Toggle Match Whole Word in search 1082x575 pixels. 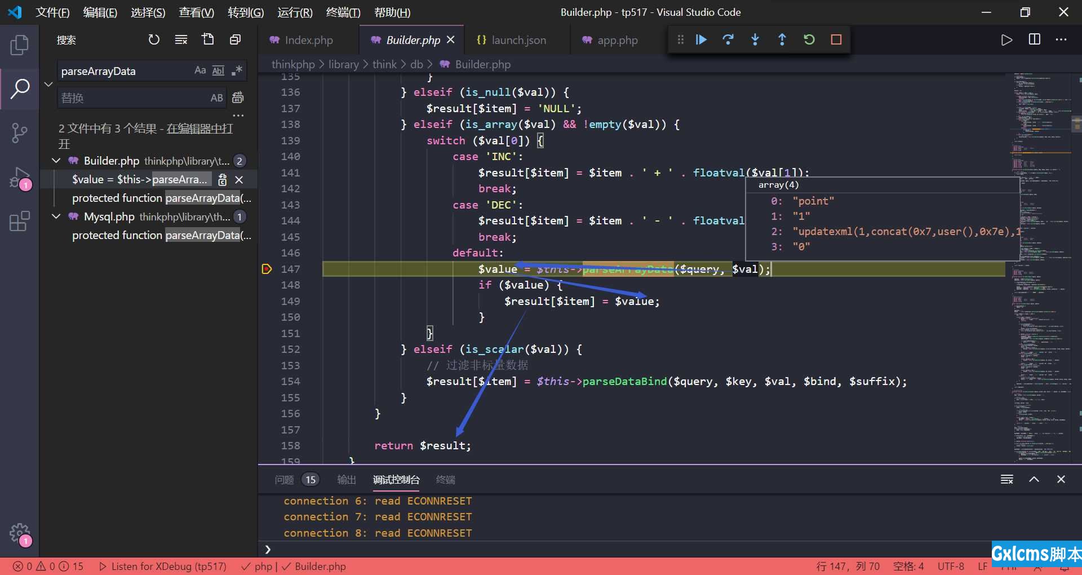click(218, 70)
